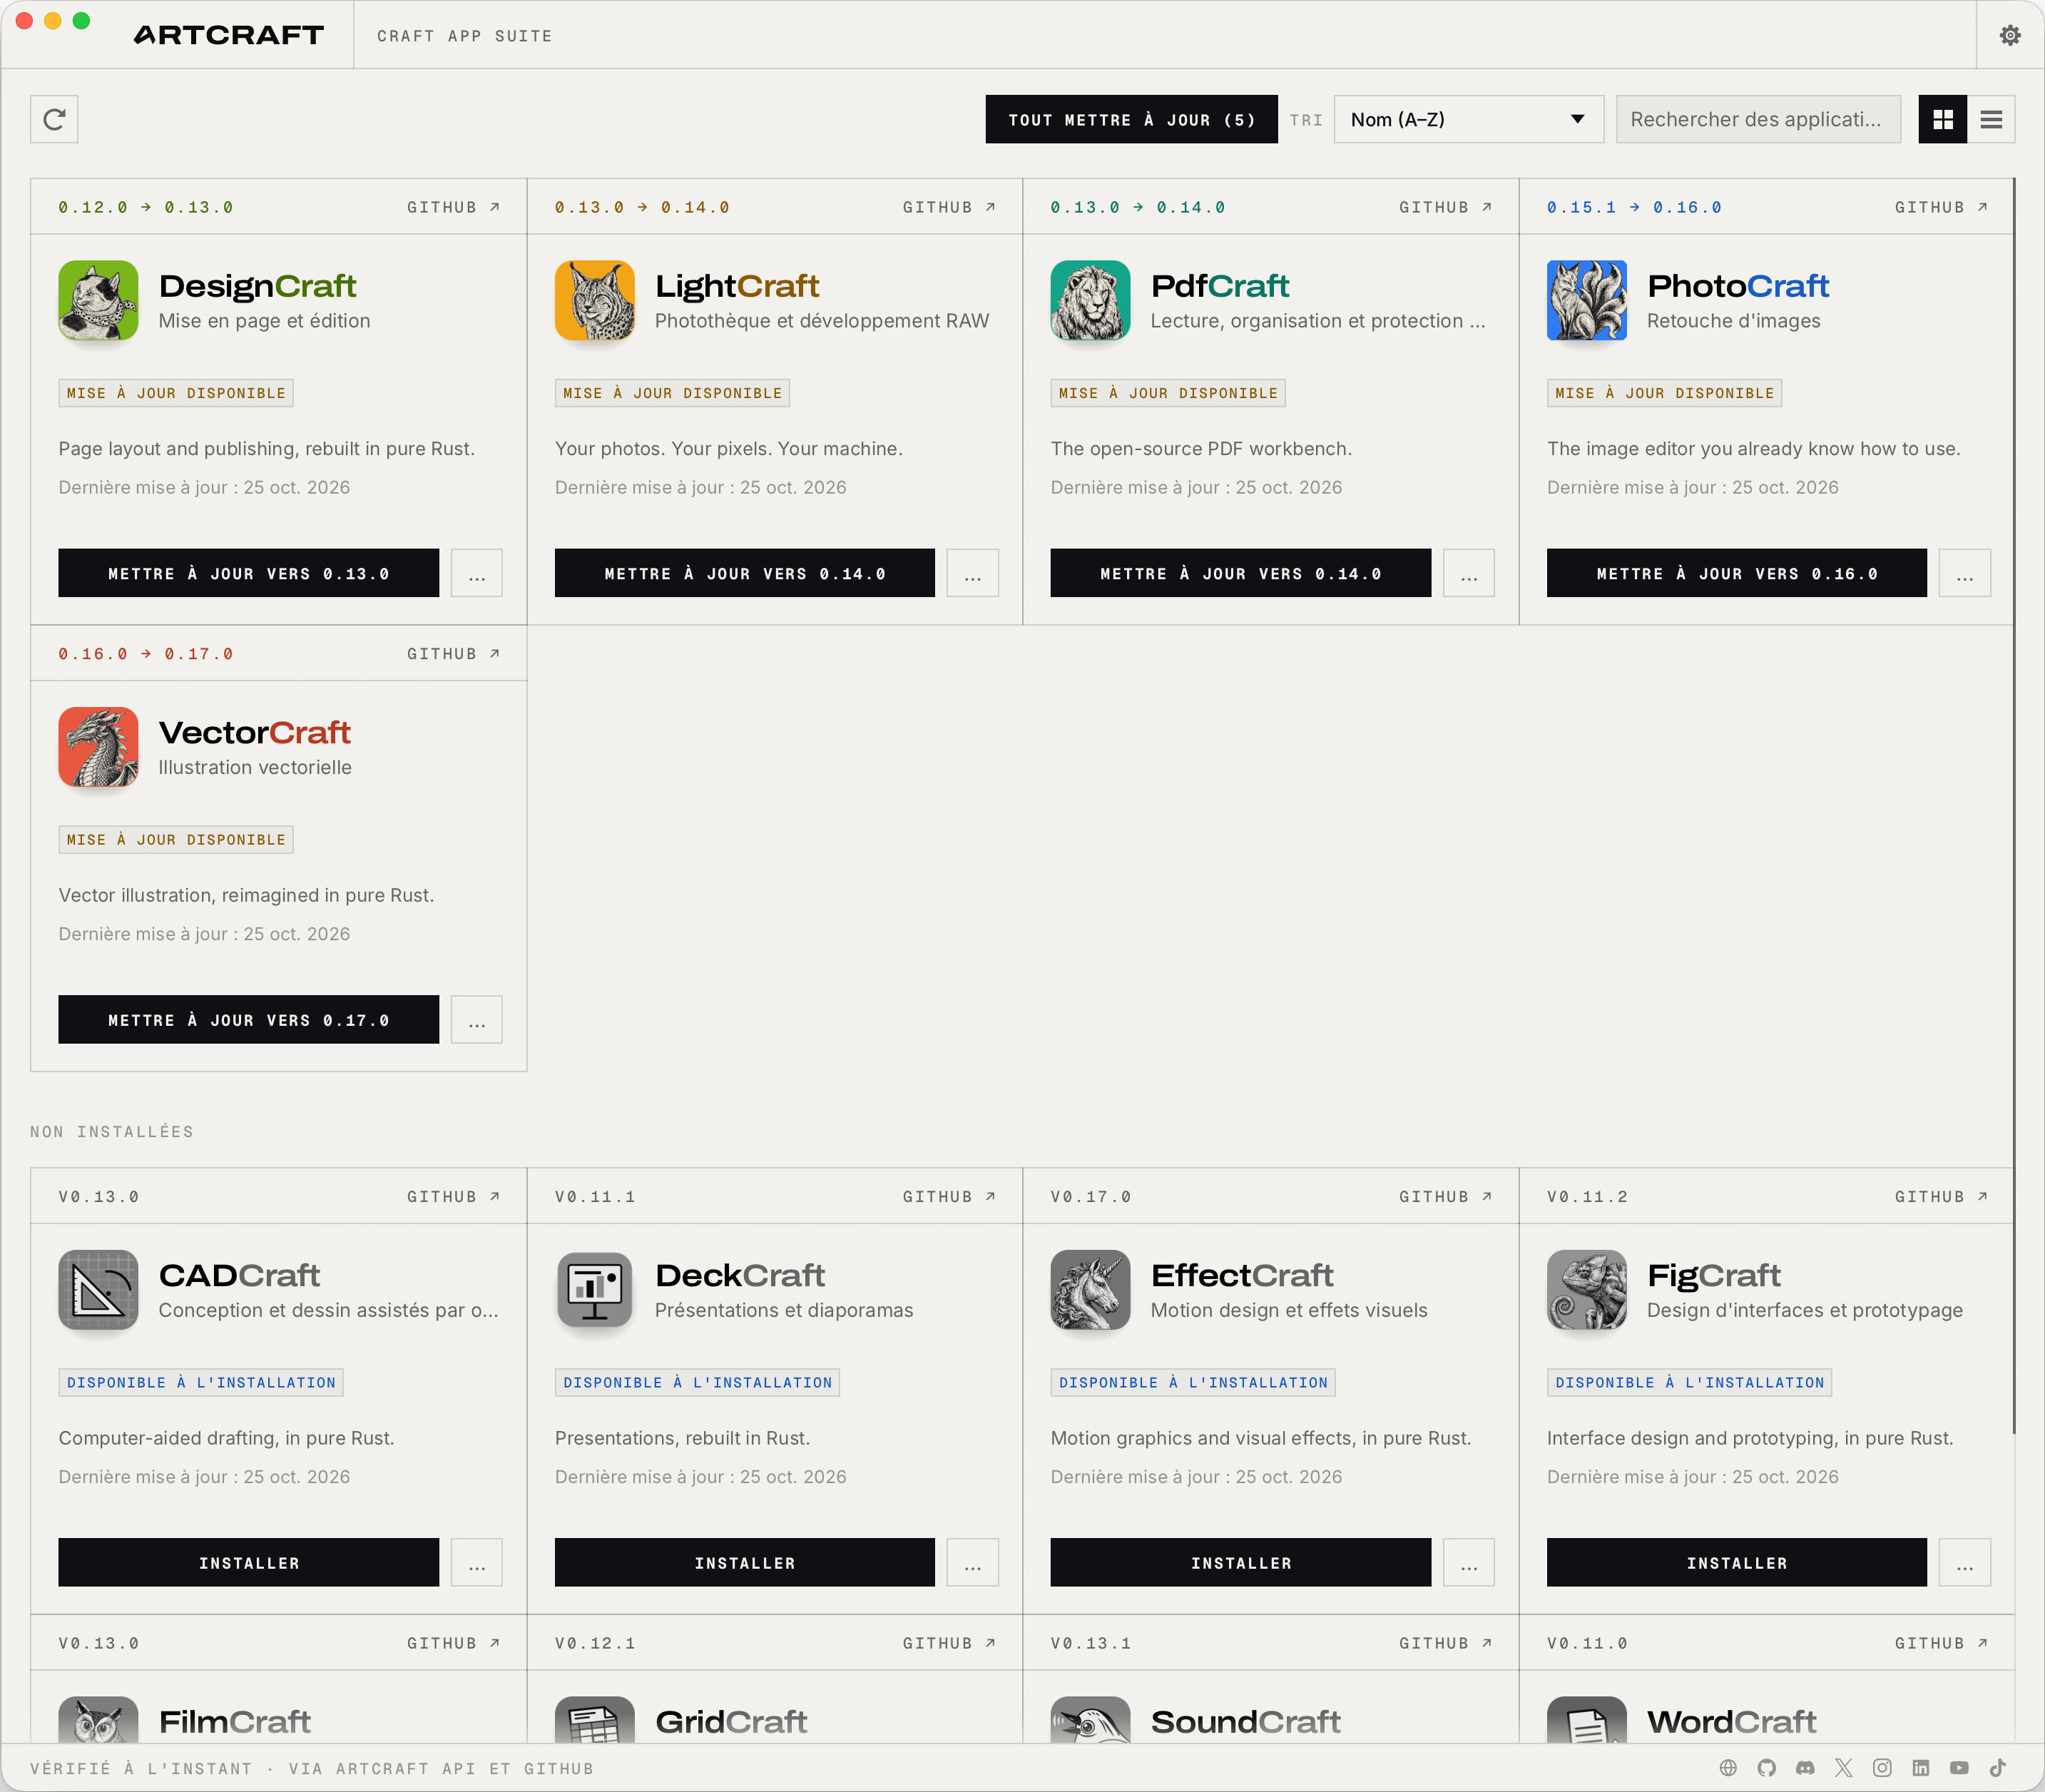Viewport: 2045px width, 1792px height.
Task: Open PdfCraft more options (…) menu
Action: coord(1469,573)
